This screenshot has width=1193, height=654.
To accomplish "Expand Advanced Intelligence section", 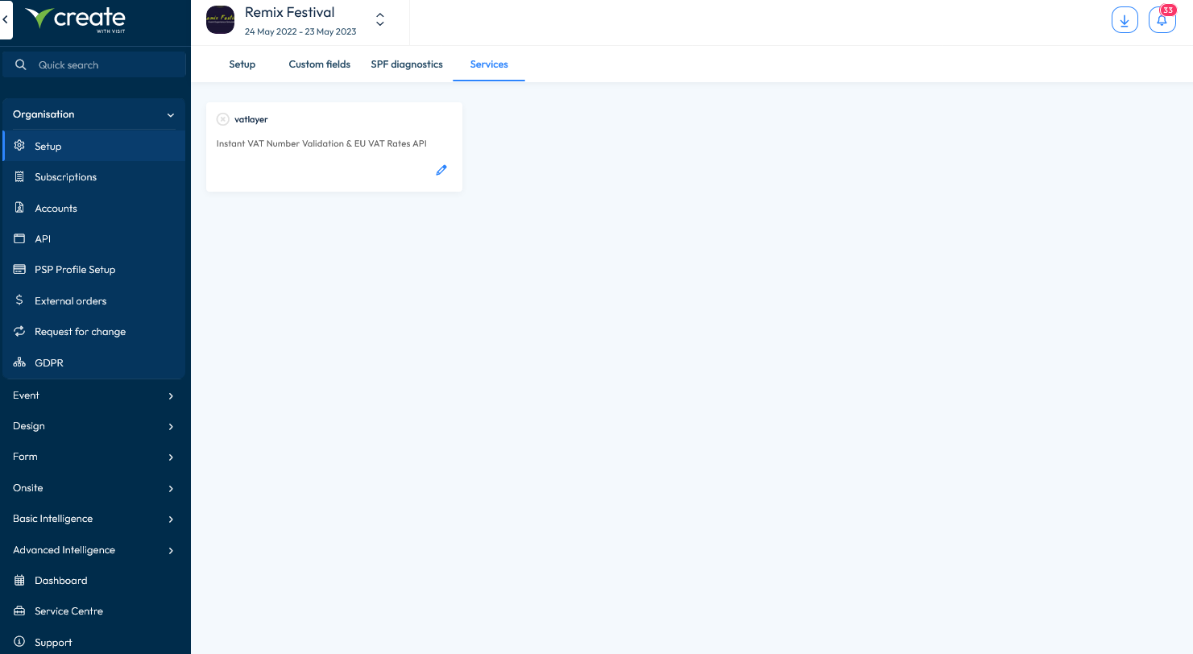I will (93, 550).
